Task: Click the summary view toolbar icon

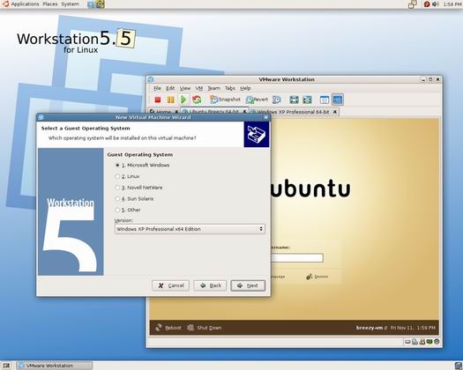Action: pyautogui.click(x=325, y=100)
